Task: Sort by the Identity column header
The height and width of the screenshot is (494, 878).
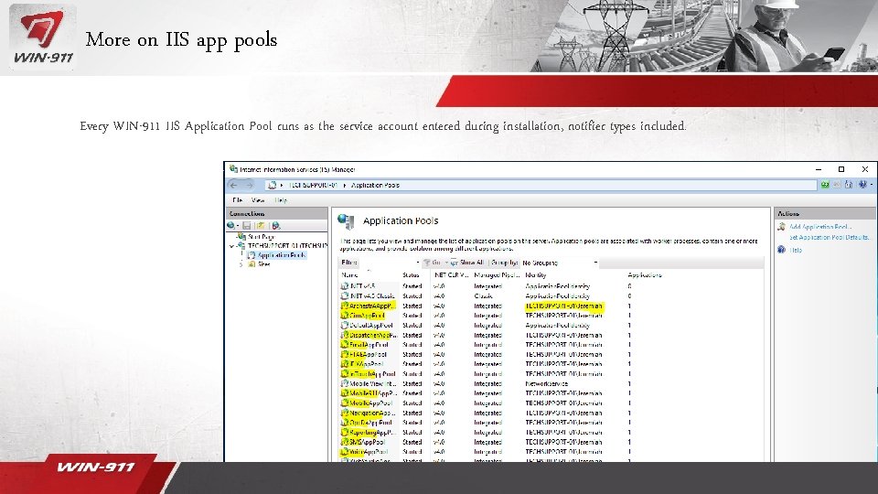Action: [x=536, y=275]
